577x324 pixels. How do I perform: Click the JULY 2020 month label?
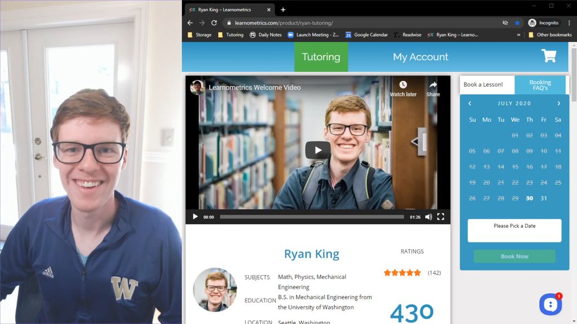514,103
